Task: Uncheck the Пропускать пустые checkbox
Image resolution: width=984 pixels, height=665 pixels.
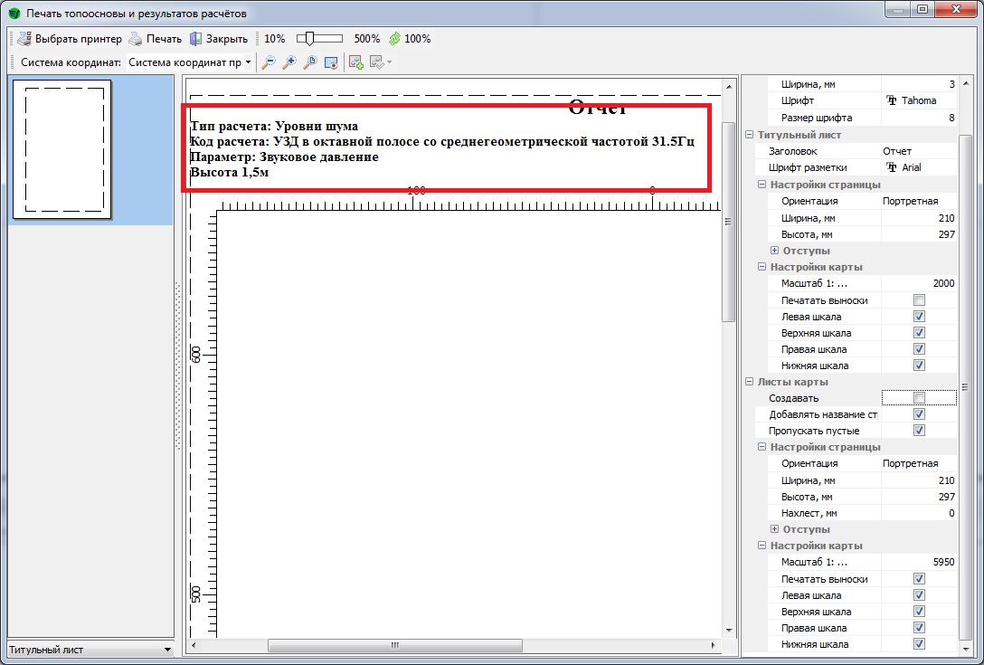Action: click(x=919, y=431)
